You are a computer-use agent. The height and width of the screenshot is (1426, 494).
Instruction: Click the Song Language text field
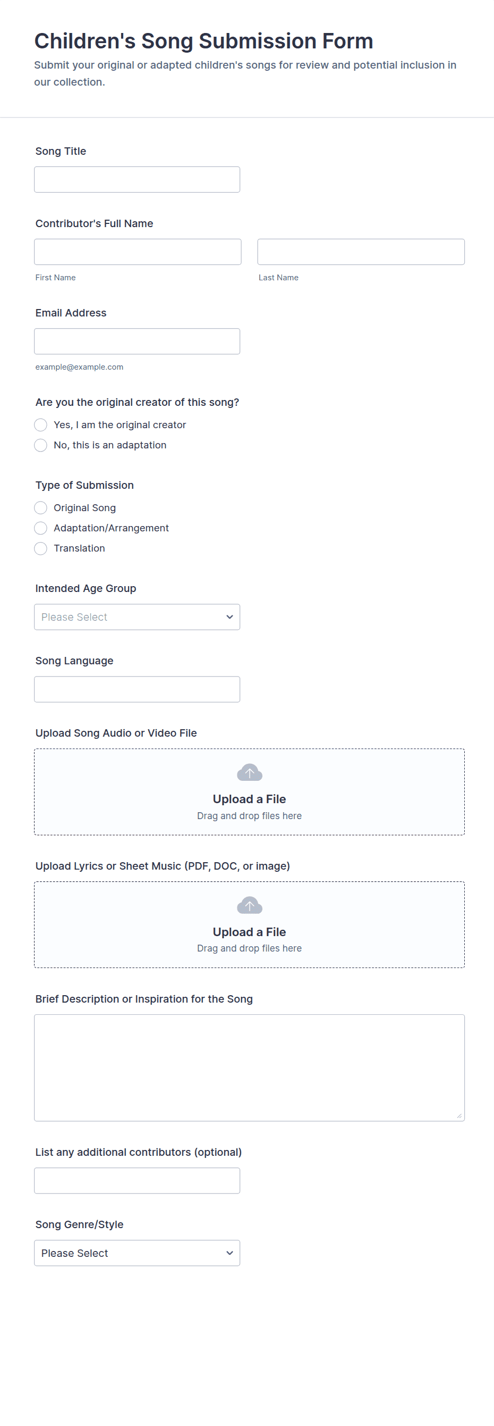137,689
